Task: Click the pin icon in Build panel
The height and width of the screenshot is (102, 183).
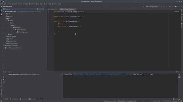Action: click(4, 80)
